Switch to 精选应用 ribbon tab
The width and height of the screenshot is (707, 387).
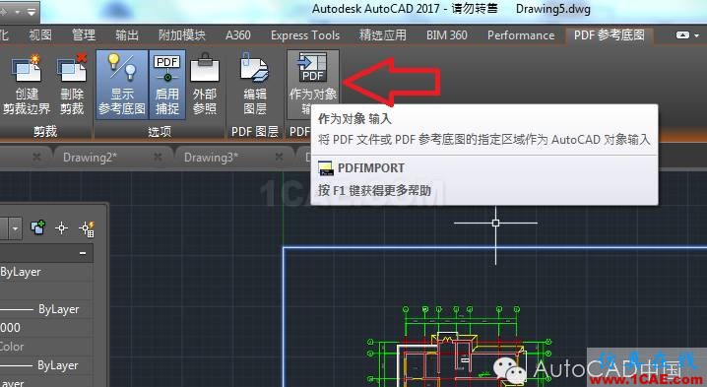point(383,34)
